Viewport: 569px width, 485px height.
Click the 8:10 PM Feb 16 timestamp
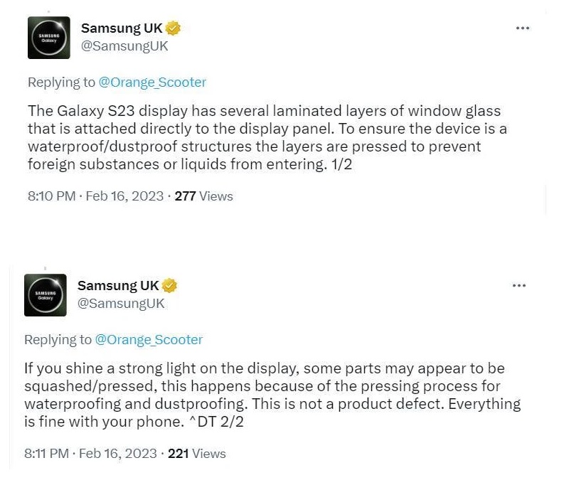tap(95, 196)
